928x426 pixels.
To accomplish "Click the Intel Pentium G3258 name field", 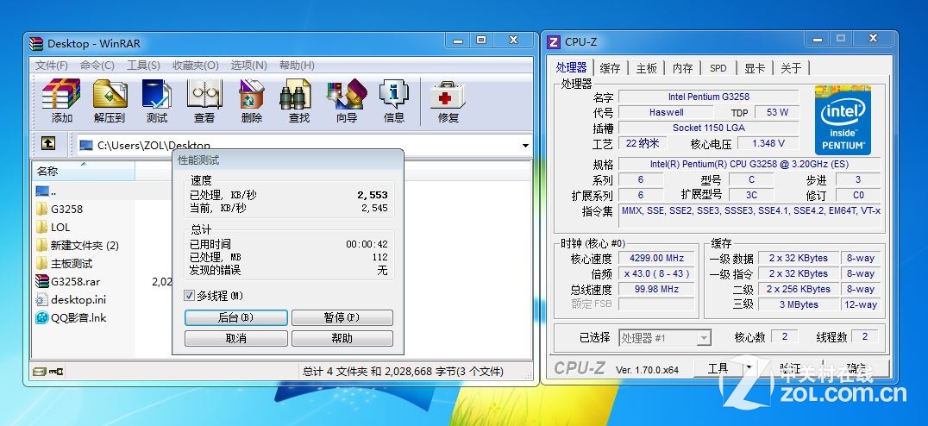I will (x=708, y=97).
